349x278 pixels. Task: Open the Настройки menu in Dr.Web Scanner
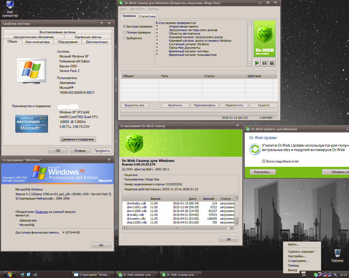137,9
